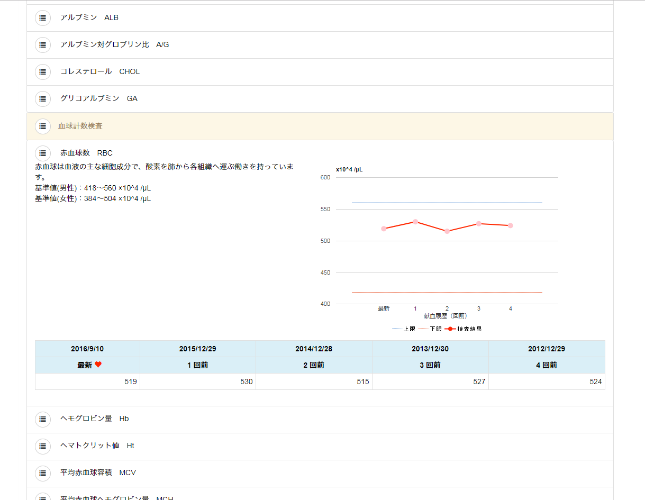
Task: Click the list icon in 血球計数検査 header
Action: pos(43,126)
